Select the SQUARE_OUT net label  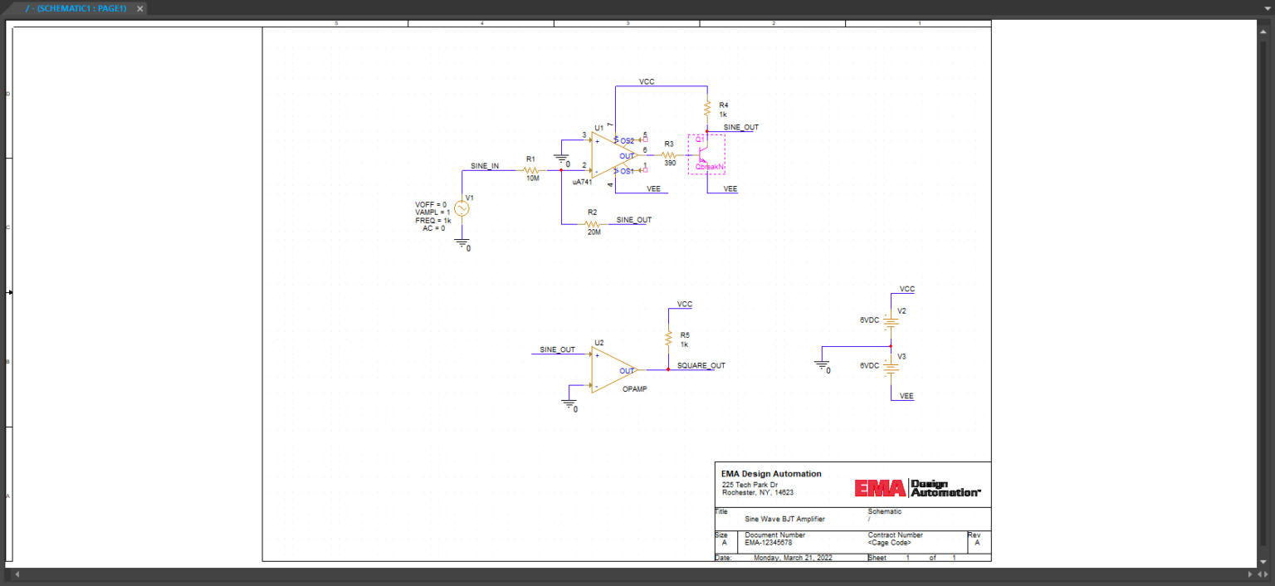coord(701,365)
